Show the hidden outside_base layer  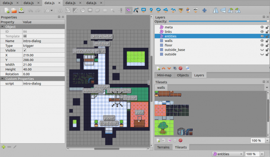[x=262, y=50]
